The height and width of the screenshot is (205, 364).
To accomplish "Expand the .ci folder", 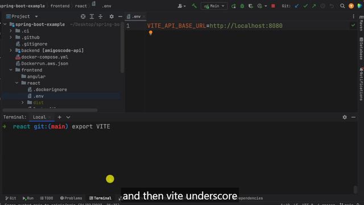I will 11,31.
